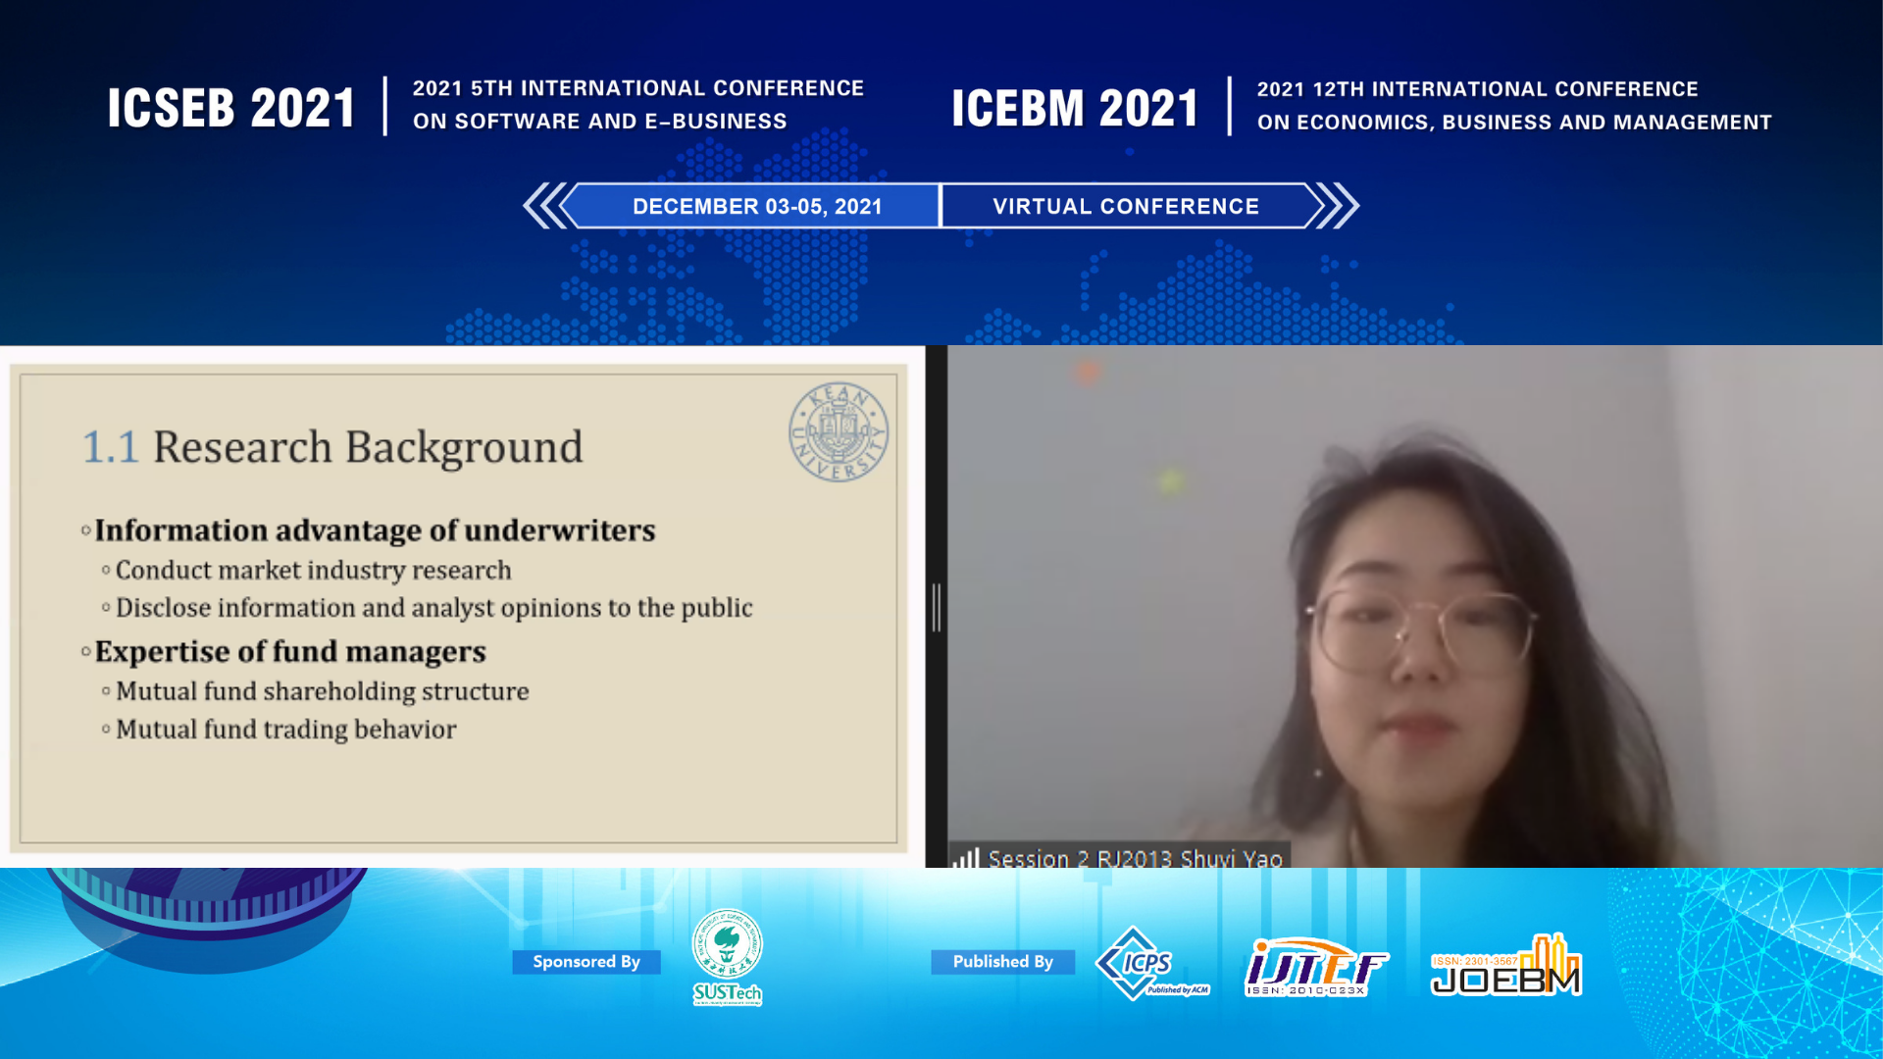Viewport: 1883px width, 1059px height.
Task: Click 'Mutual fund trading behavior' sub-bullet
Action: 285,730
